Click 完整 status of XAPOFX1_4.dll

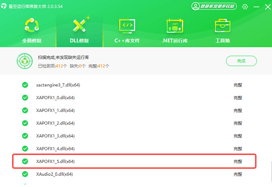[x=238, y=149]
